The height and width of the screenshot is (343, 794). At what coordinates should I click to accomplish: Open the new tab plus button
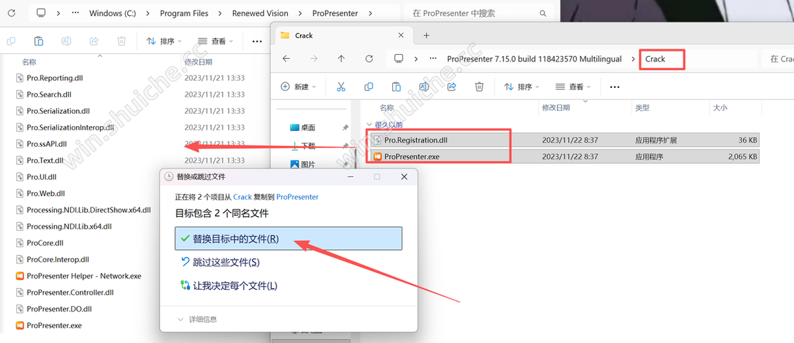(x=427, y=36)
